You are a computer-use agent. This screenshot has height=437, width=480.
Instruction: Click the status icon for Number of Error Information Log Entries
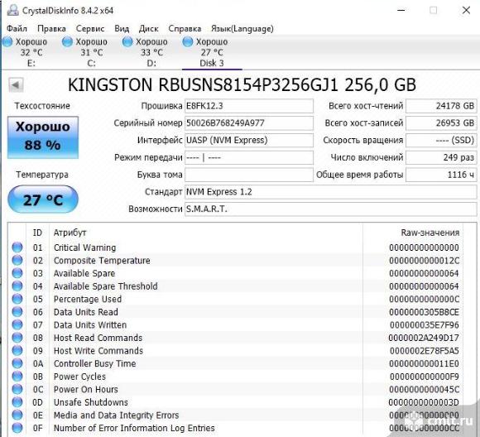(17, 428)
